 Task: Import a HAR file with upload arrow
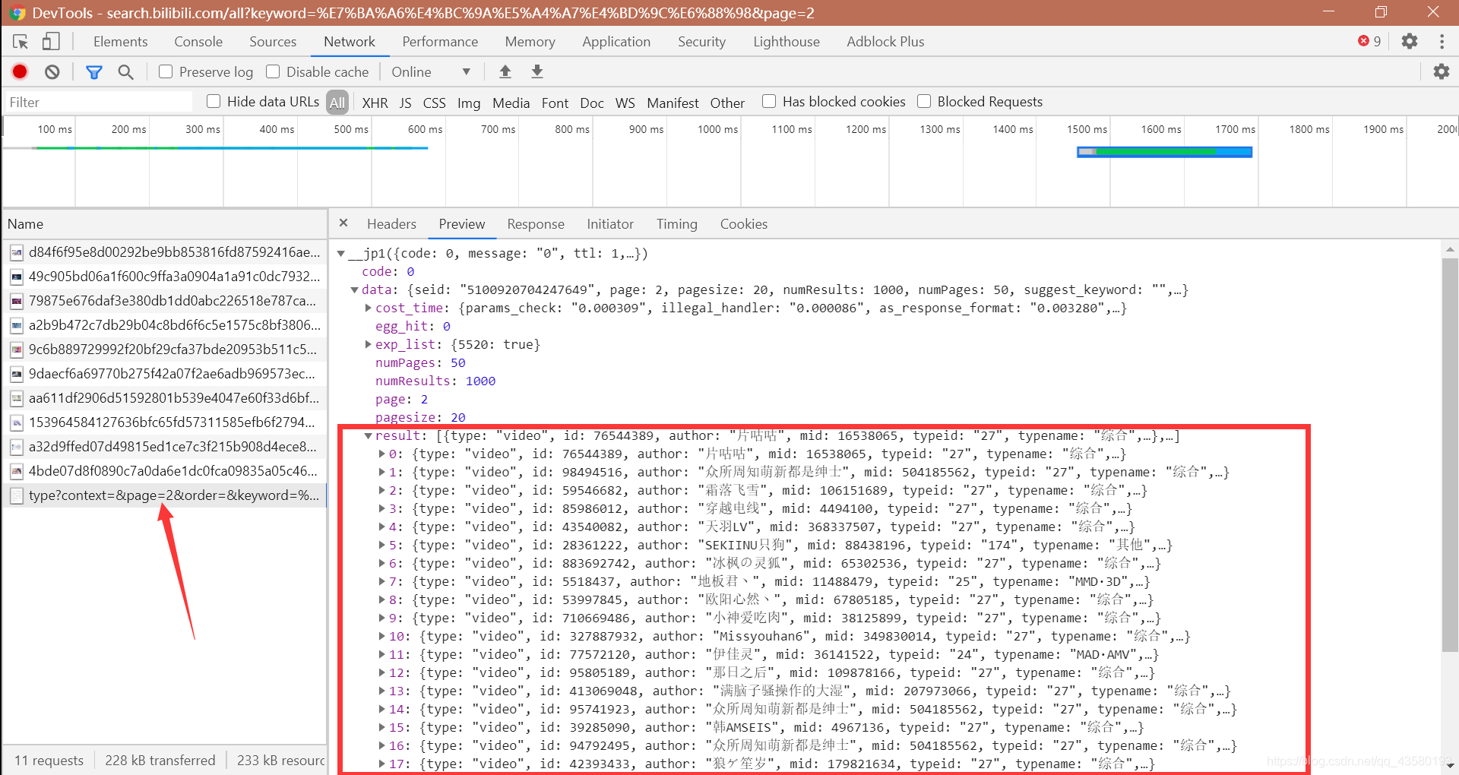(x=505, y=71)
